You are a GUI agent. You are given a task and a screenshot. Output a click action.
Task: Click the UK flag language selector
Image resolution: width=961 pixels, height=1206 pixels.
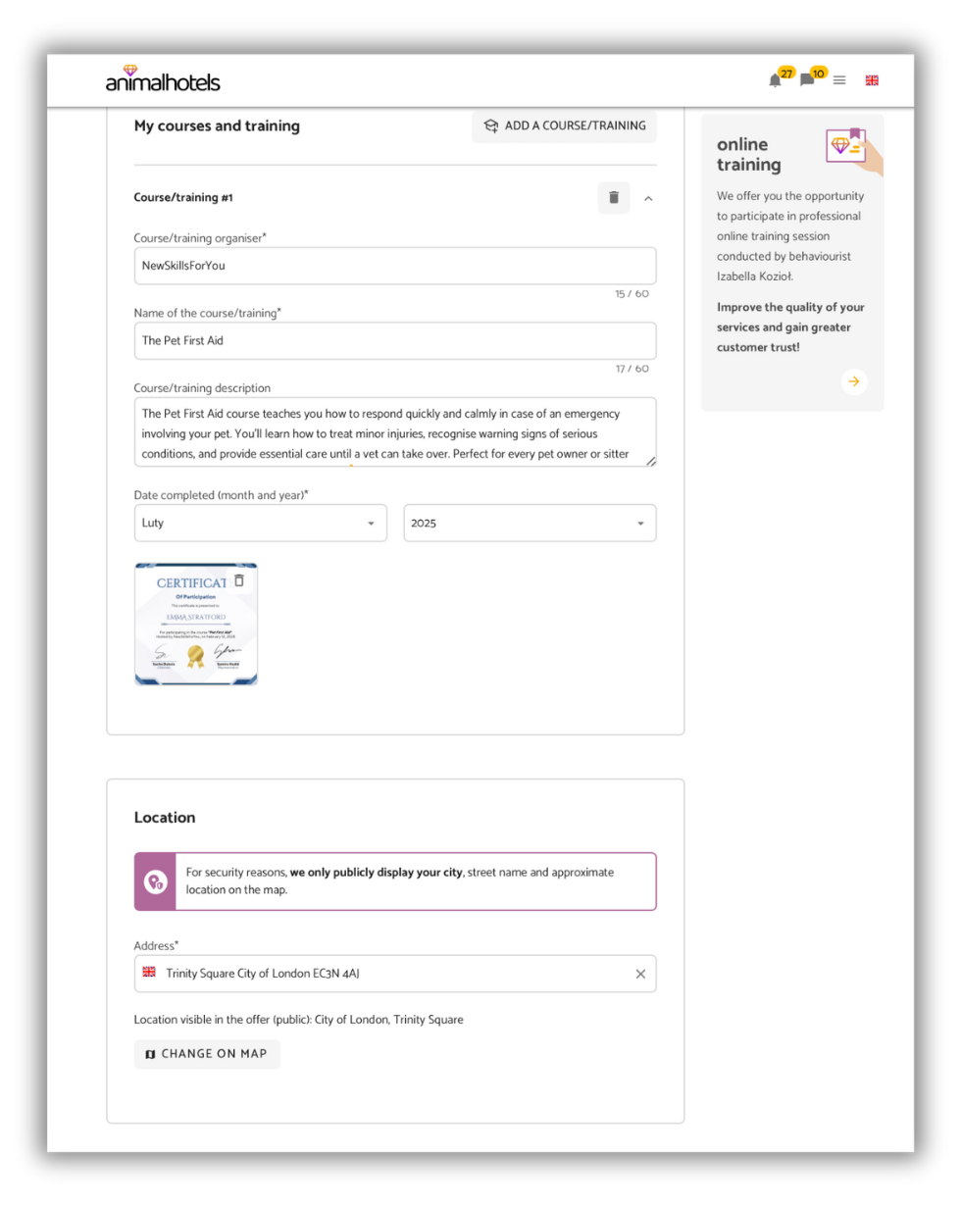872,80
